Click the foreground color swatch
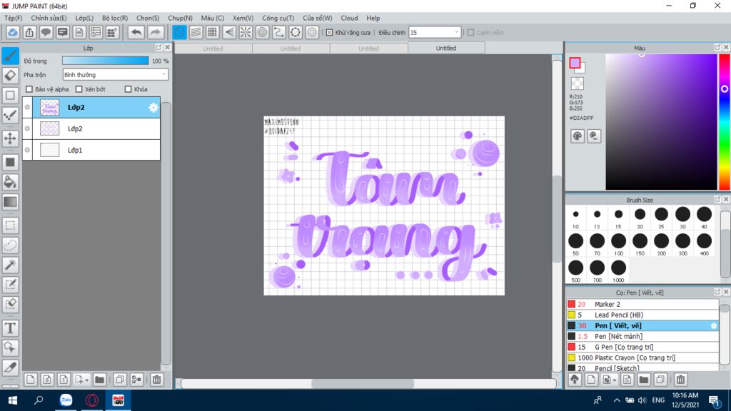Image resolution: width=731 pixels, height=411 pixels. (575, 63)
